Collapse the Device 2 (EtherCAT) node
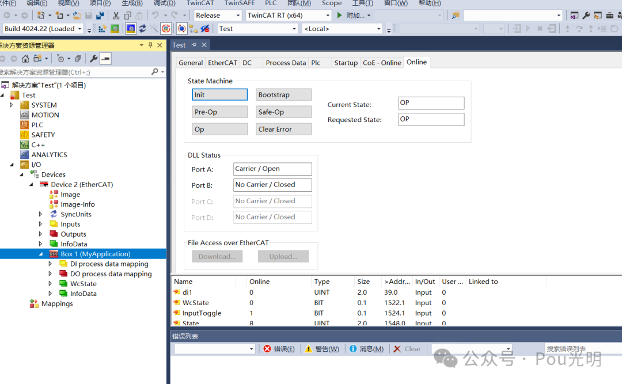This screenshot has height=384, width=622. 31,184
